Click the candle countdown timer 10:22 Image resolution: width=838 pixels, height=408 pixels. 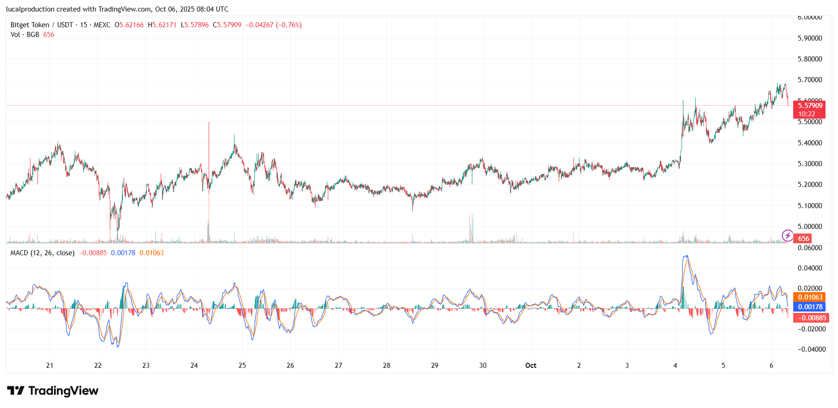coord(807,114)
